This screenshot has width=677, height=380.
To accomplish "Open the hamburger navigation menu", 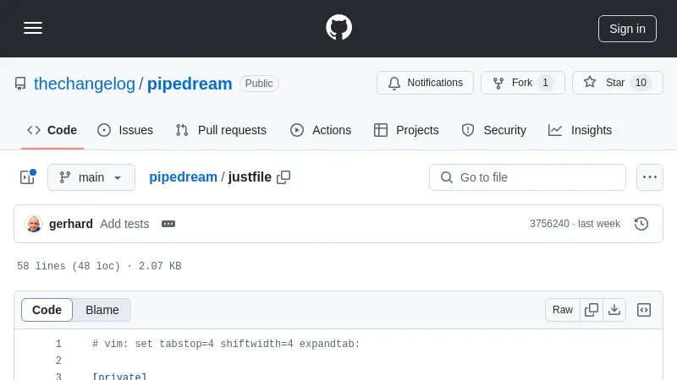I will pyautogui.click(x=33, y=29).
